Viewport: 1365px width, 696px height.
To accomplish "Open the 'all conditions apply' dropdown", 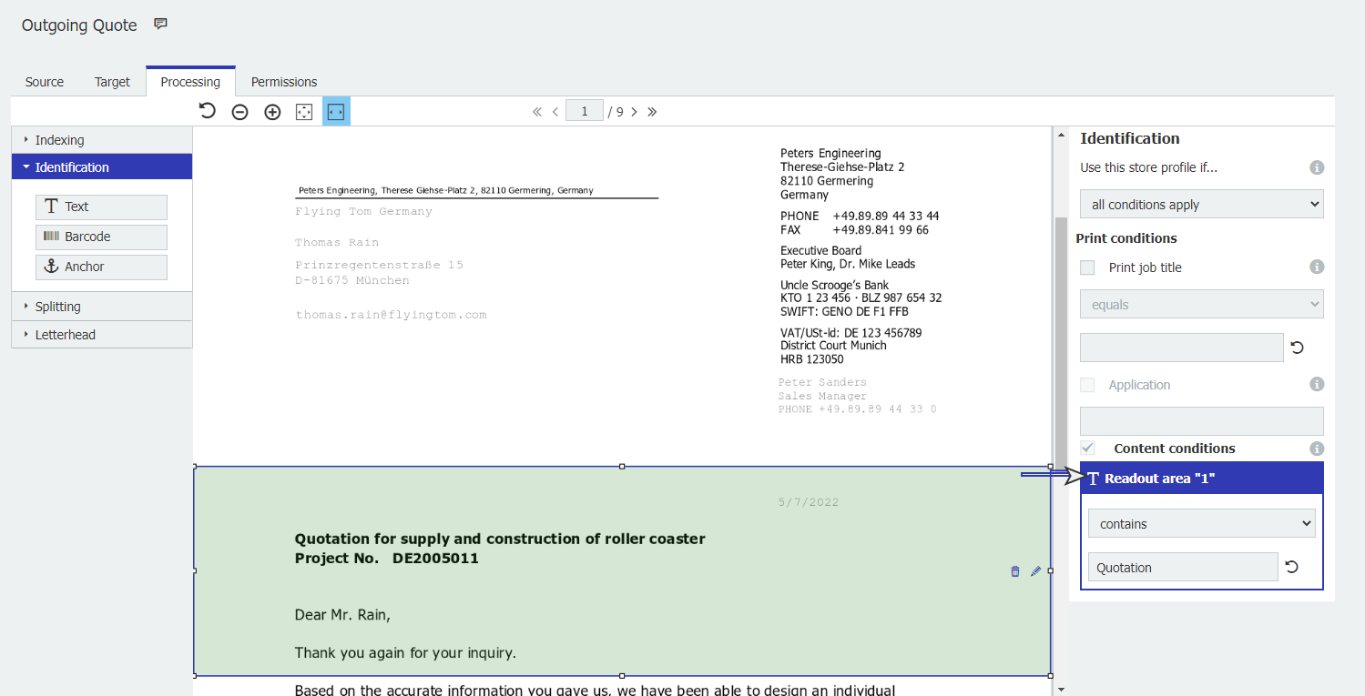I will tap(1201, 203).
